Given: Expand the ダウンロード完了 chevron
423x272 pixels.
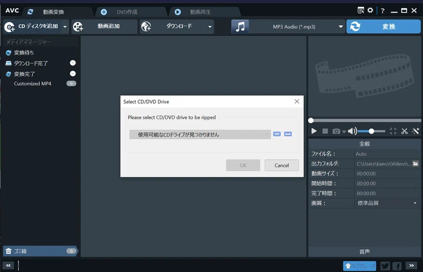Looking at the screenshot, I should [73, 63].
